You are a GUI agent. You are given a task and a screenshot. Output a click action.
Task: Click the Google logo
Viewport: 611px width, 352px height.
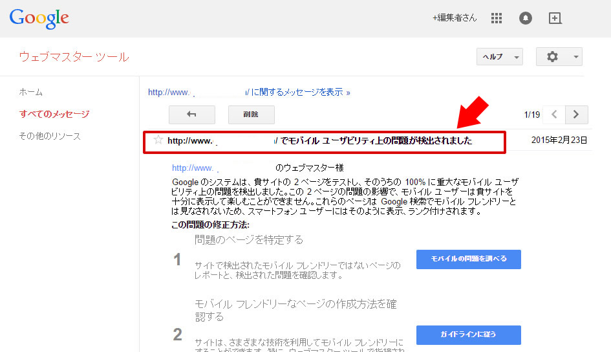(39, 18)
